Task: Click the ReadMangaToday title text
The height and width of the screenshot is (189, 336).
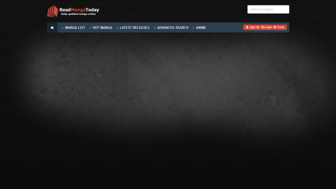Action: click(x=79, y=10)
